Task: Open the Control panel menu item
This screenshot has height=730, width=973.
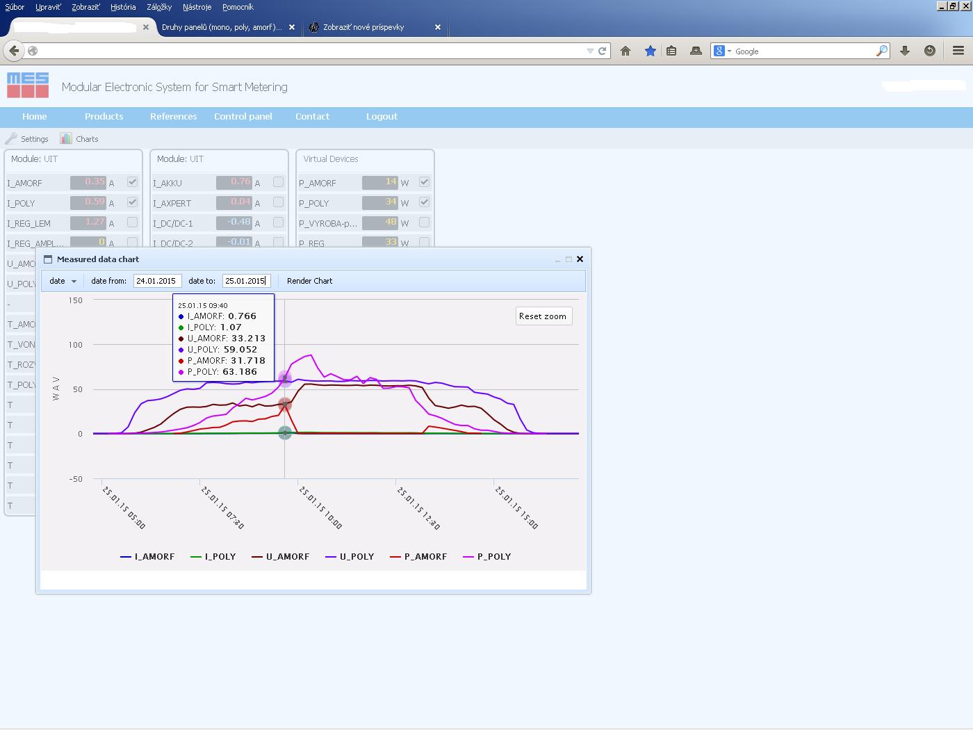Action: click(243, 116)
